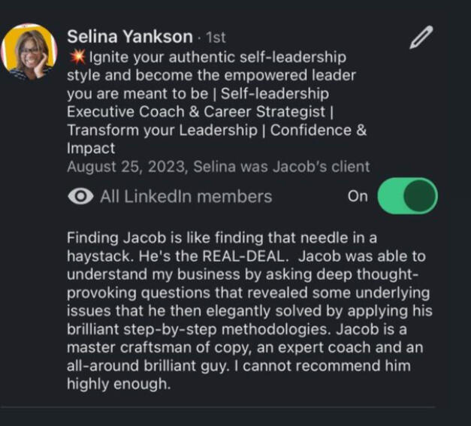Click the "Impact" word ending the headline
Screen dimensions: 471x426
tap(91, 149)
